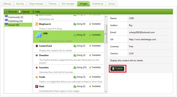Click the Community category folder icon
177x97 pixels.
[6, 16]
